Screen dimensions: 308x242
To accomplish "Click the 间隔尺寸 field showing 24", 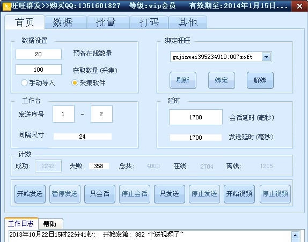I will (x=83, y=137).
